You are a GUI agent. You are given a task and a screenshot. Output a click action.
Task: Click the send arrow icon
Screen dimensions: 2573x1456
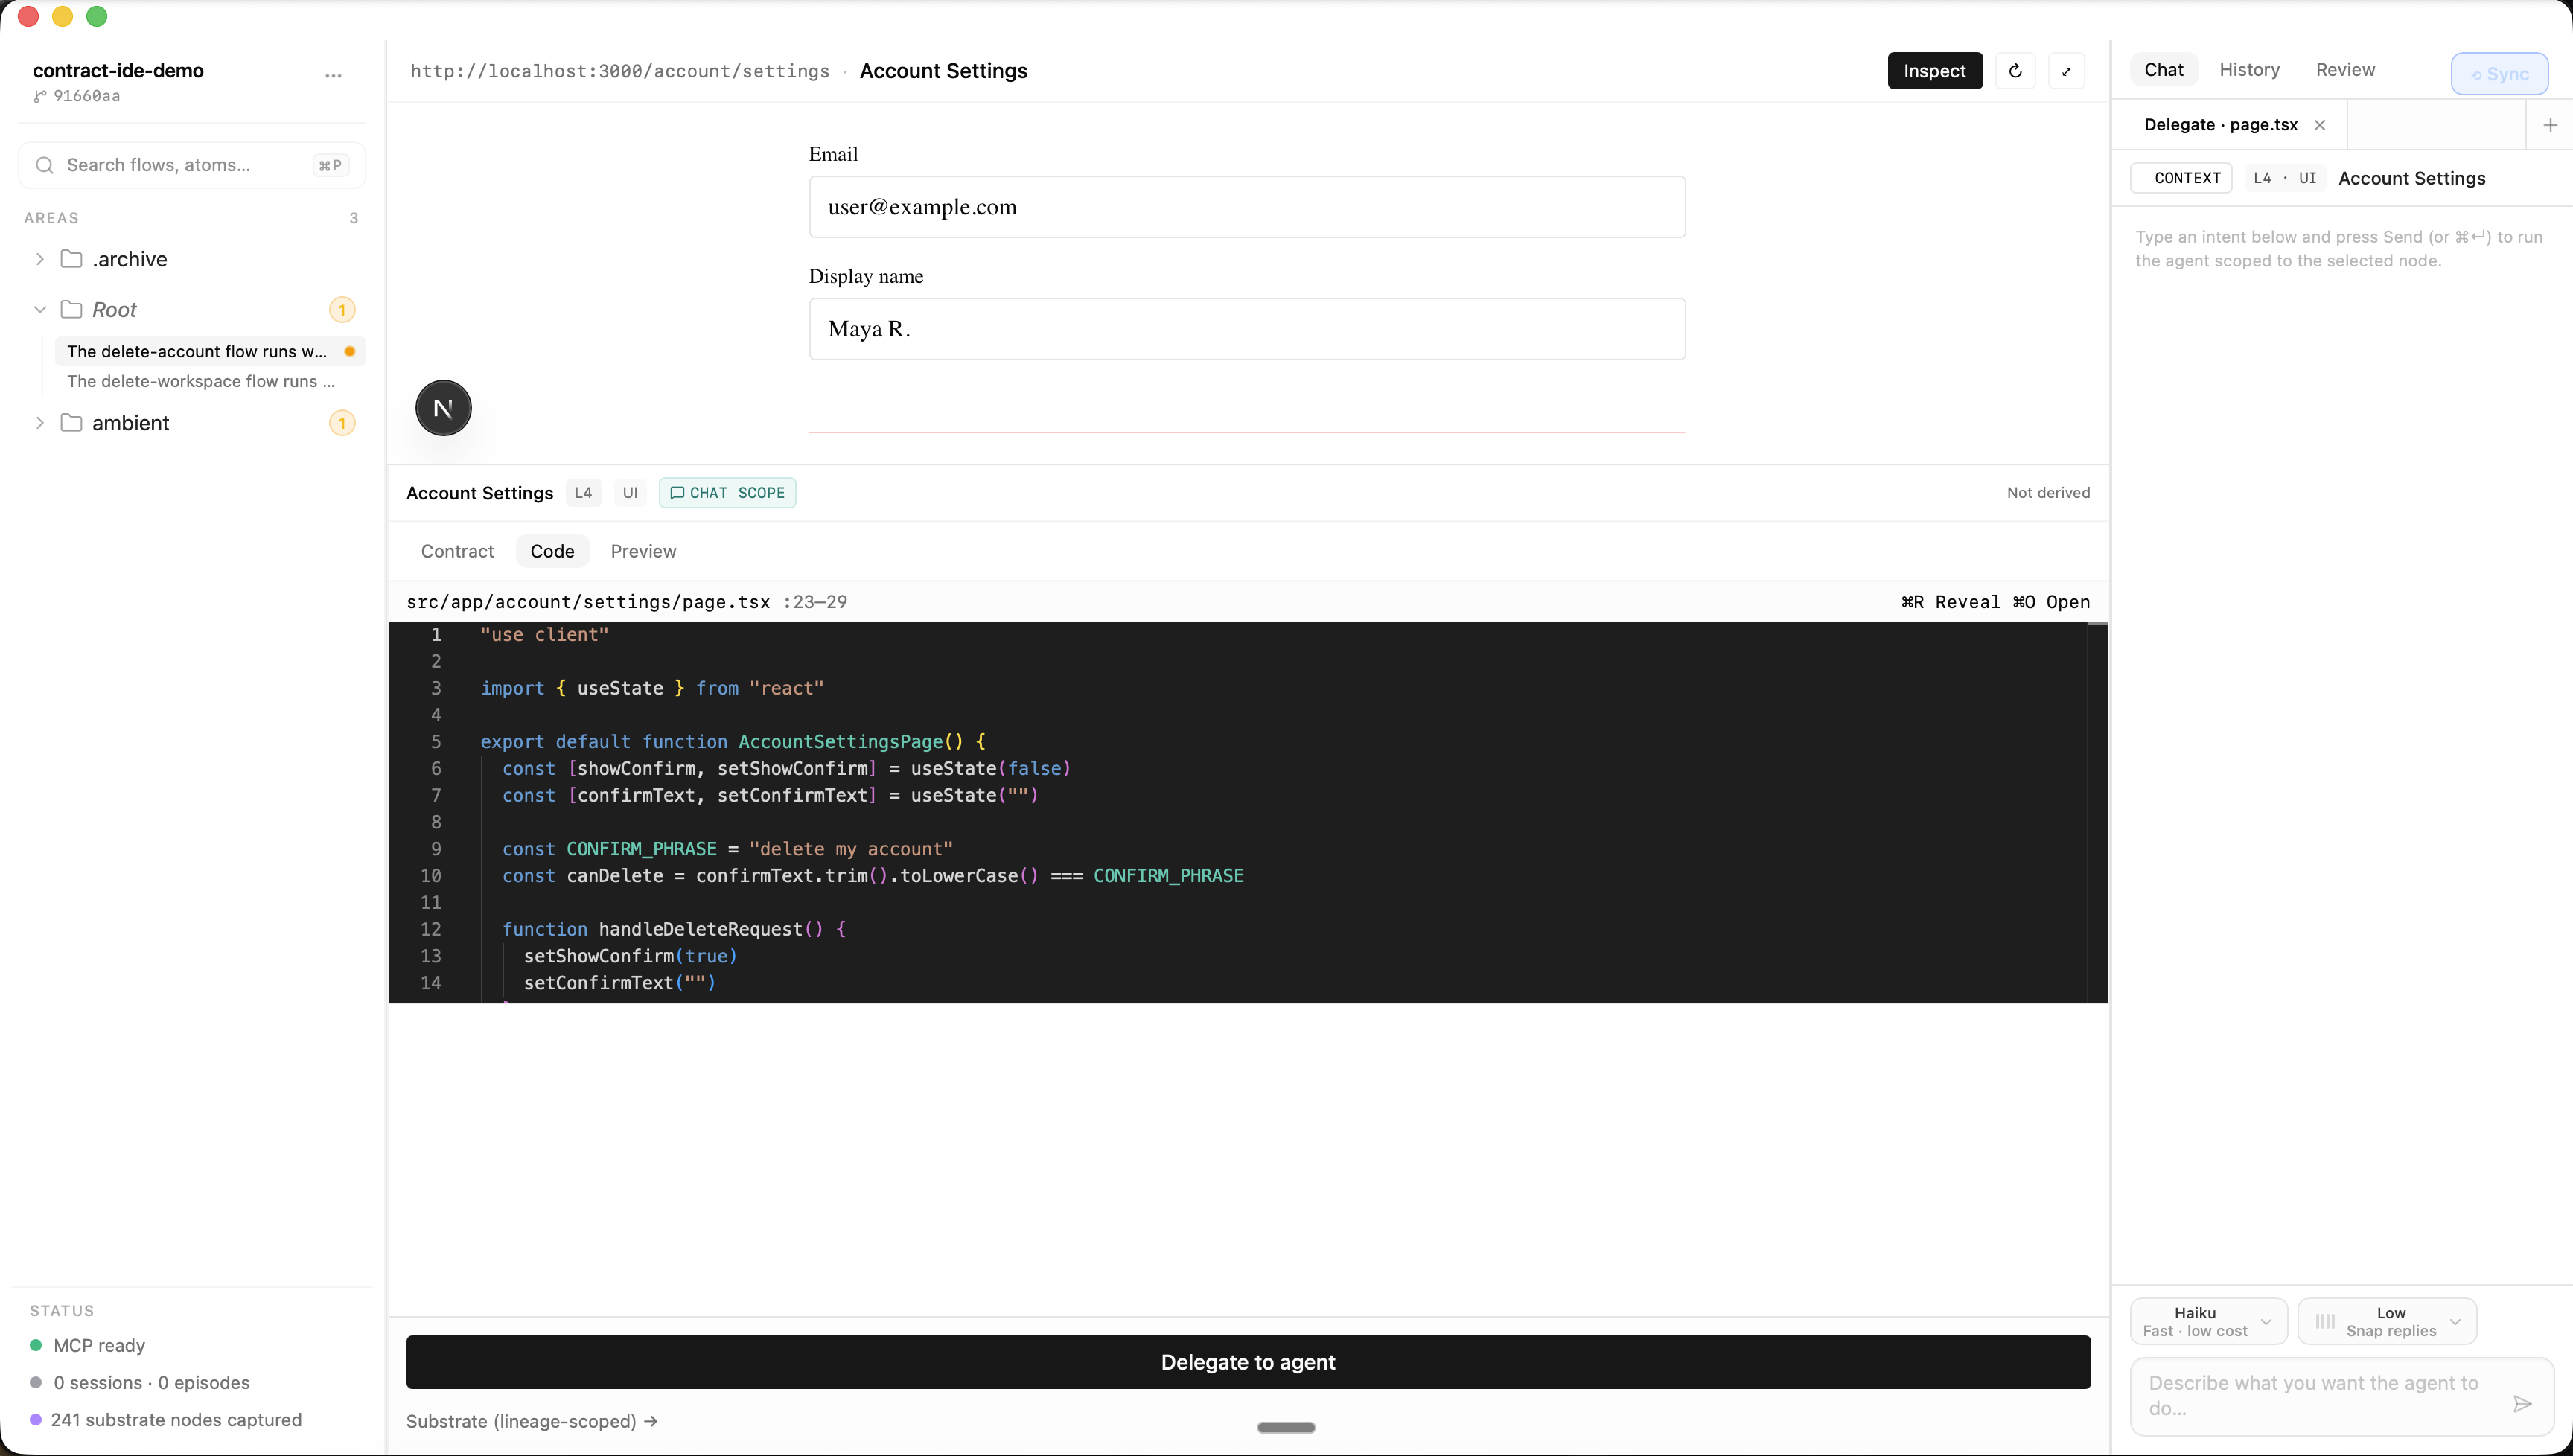[x=2522, y=1404]
